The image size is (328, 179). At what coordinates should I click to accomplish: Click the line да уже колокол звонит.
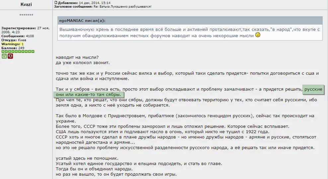point(83,62)
